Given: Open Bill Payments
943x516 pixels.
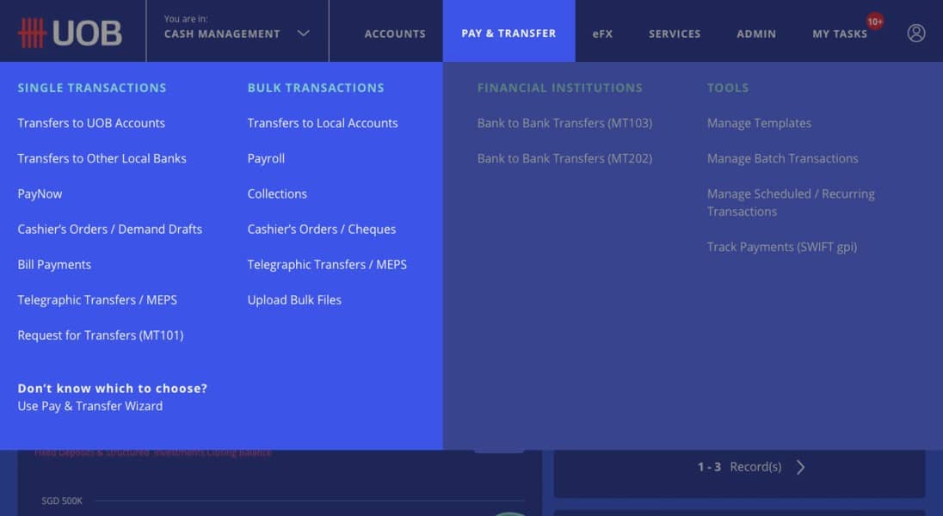Looking at the screenshot, I should pyautogui.click(x=54, y=265).
